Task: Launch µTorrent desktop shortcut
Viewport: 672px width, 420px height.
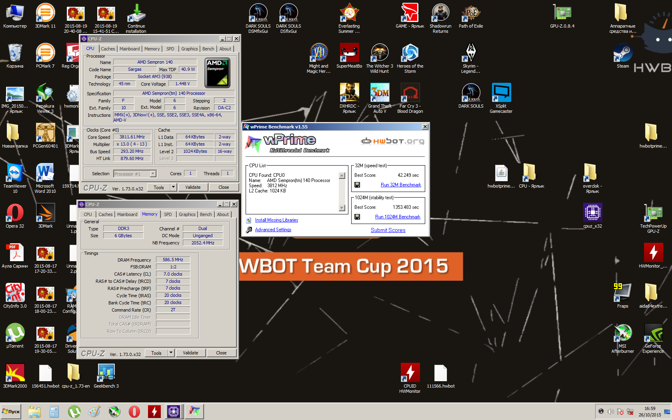Action: 15,336
